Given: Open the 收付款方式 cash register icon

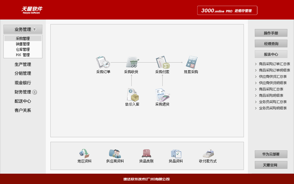Looking at the screenshot, I should point(208,154).
